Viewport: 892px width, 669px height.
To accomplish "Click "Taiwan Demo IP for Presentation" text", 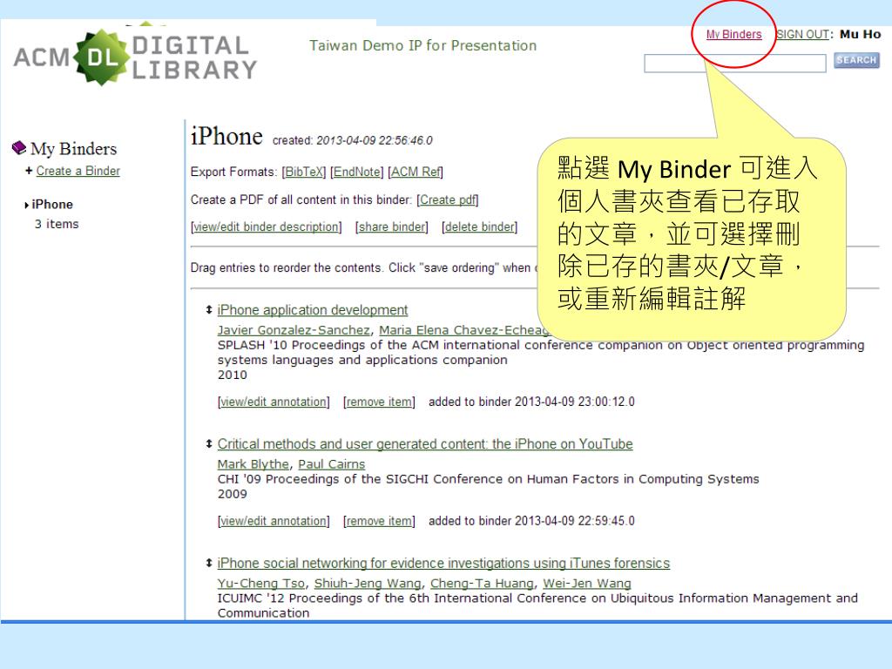I will coord(422,45).
